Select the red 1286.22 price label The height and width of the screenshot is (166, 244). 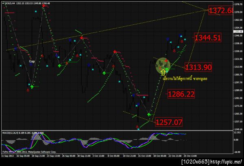point(181,94)
